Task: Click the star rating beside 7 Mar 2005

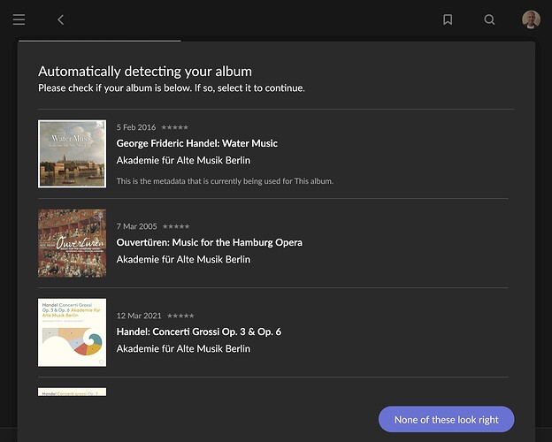Action: coord(175,226)
